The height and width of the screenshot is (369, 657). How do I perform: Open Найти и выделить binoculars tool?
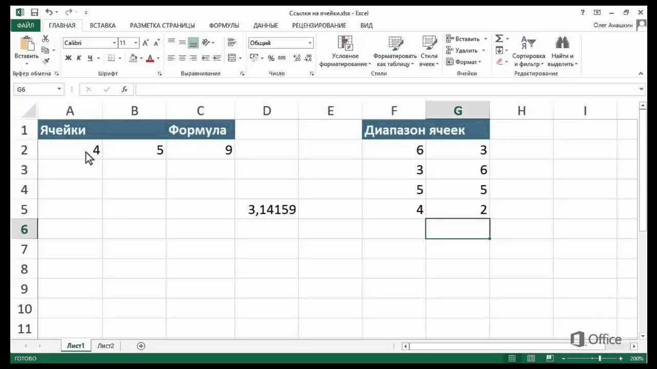563,50
